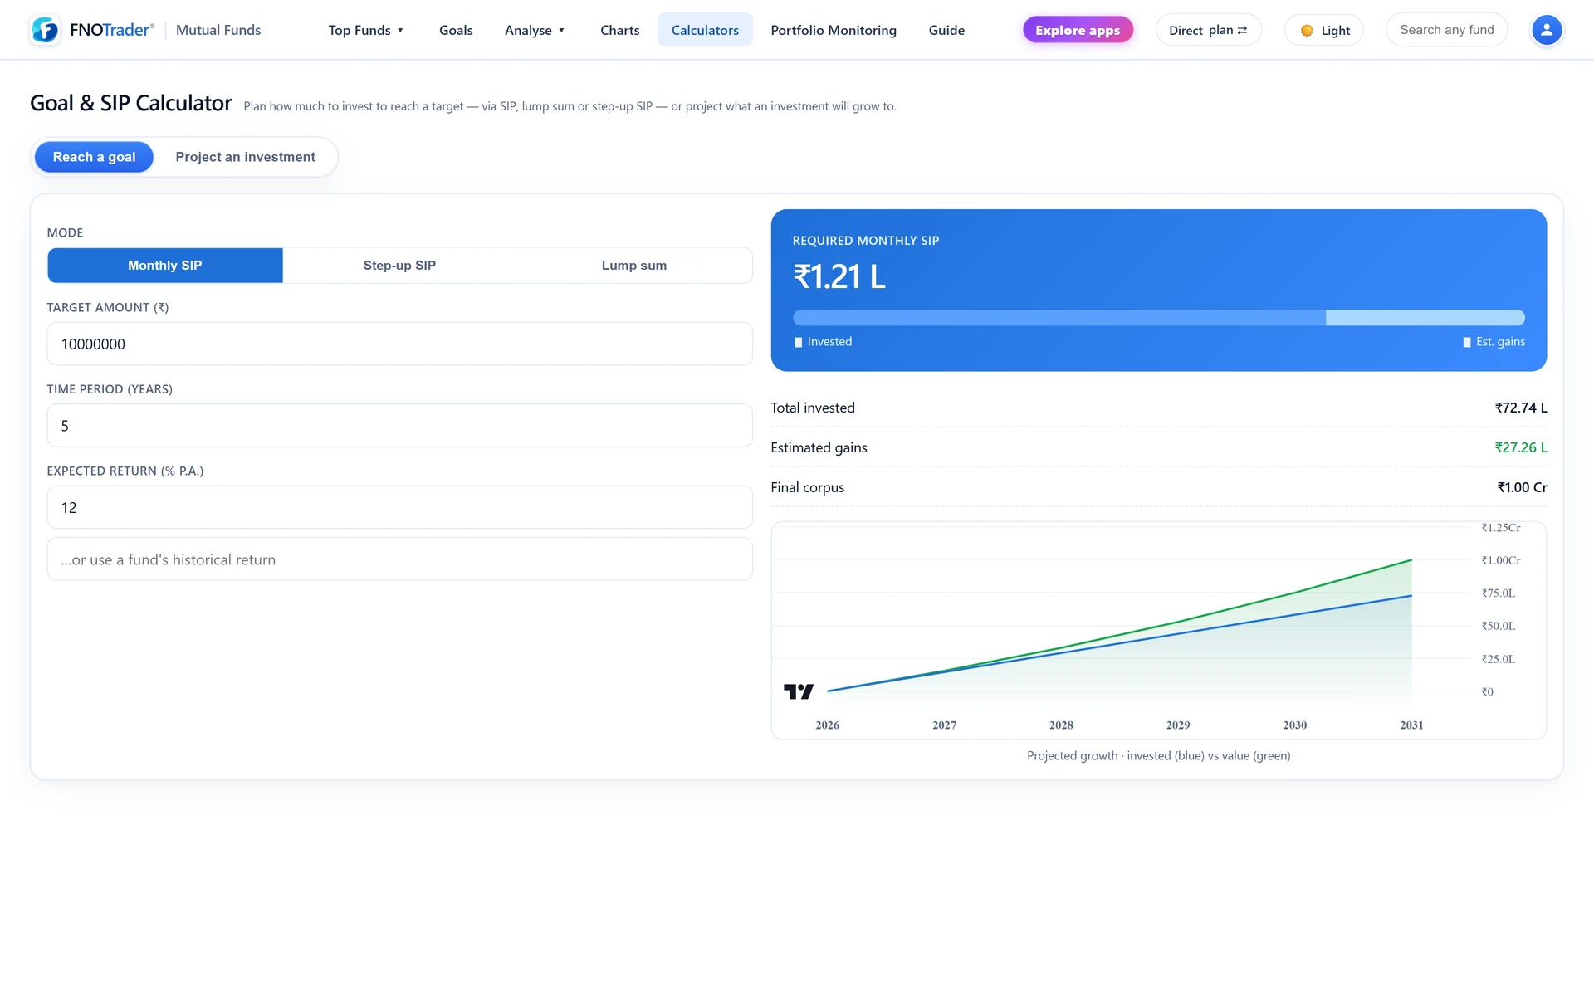The image size is (1594, 996).
Task: Click the TradingView logo in chart
Action: coord(799,691)
